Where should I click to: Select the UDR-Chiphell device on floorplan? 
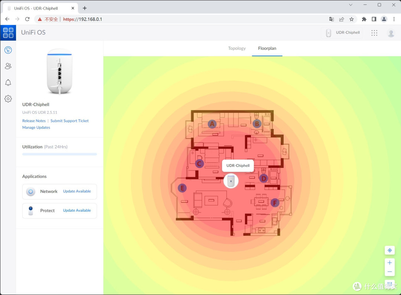click(x=231, y=181)
